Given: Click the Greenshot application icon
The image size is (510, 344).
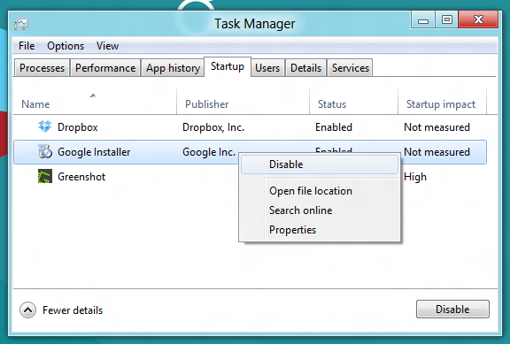Looking at the screenshot, I should tap(45, 176).
